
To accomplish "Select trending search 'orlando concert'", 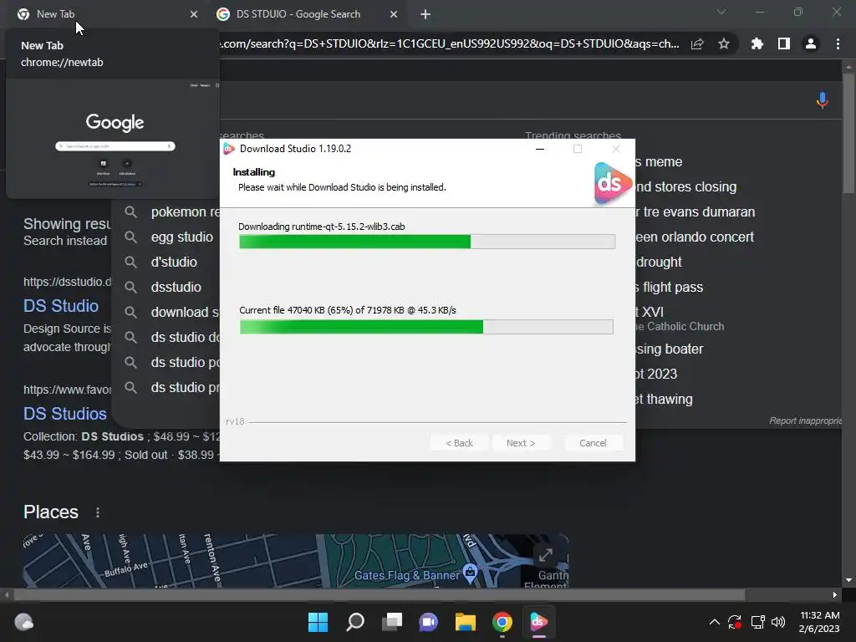I will (x=695, y=237).
